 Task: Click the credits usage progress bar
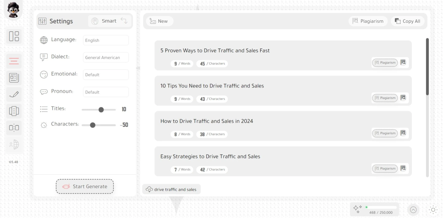(x=381, y=207)
